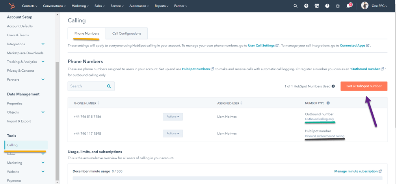The image size is (396, 184).
Task: Open the Reports menu
Action: click(162, 6)
